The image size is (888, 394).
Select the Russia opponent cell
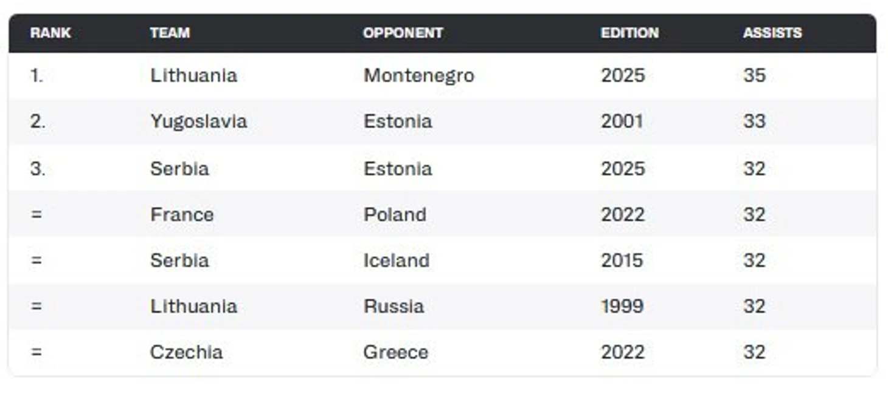point(394,306)
